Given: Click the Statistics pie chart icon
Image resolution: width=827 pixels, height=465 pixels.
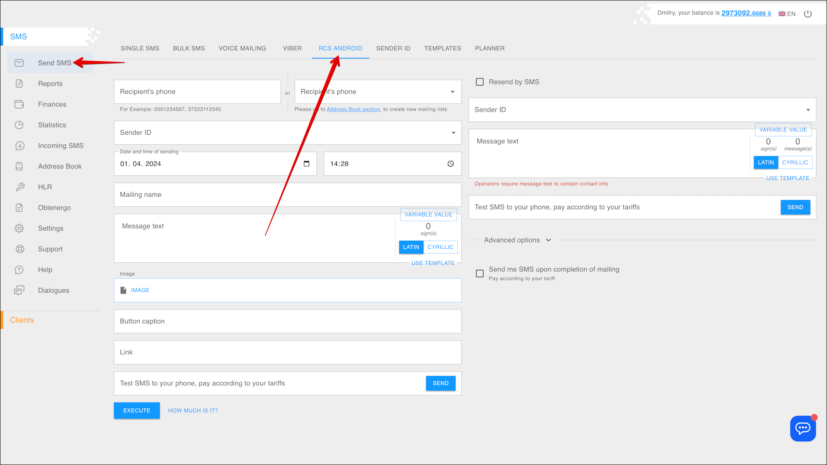Looking at the screenshot, I should pos(19,125).
